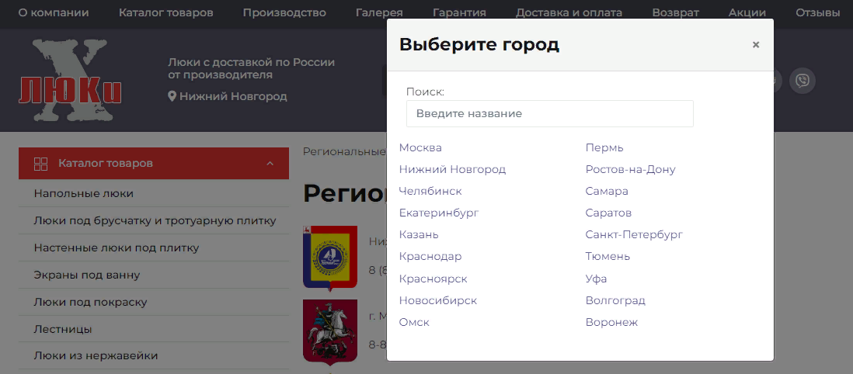
Task: Open the Акции menu item
Action: coord(747,13)
